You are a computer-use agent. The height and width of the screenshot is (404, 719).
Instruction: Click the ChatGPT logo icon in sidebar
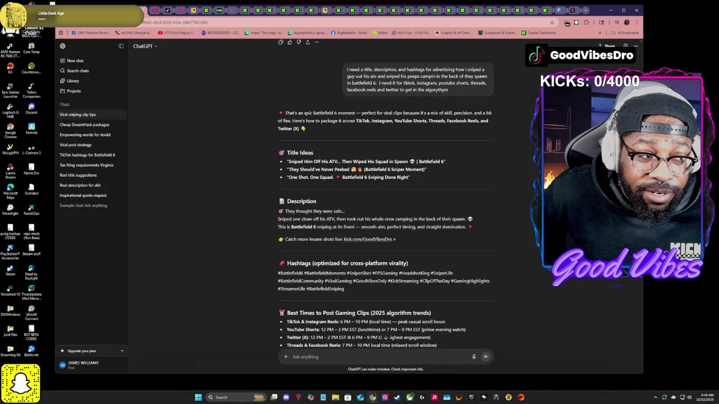pos(62,46)
